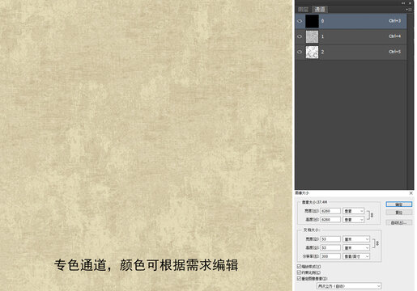
Task: Click the document size constrain link icon
Action: [x=376, y=243]
